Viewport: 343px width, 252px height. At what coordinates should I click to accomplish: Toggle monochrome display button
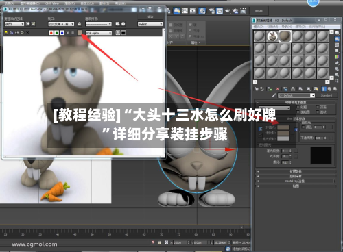click(73, 33)
